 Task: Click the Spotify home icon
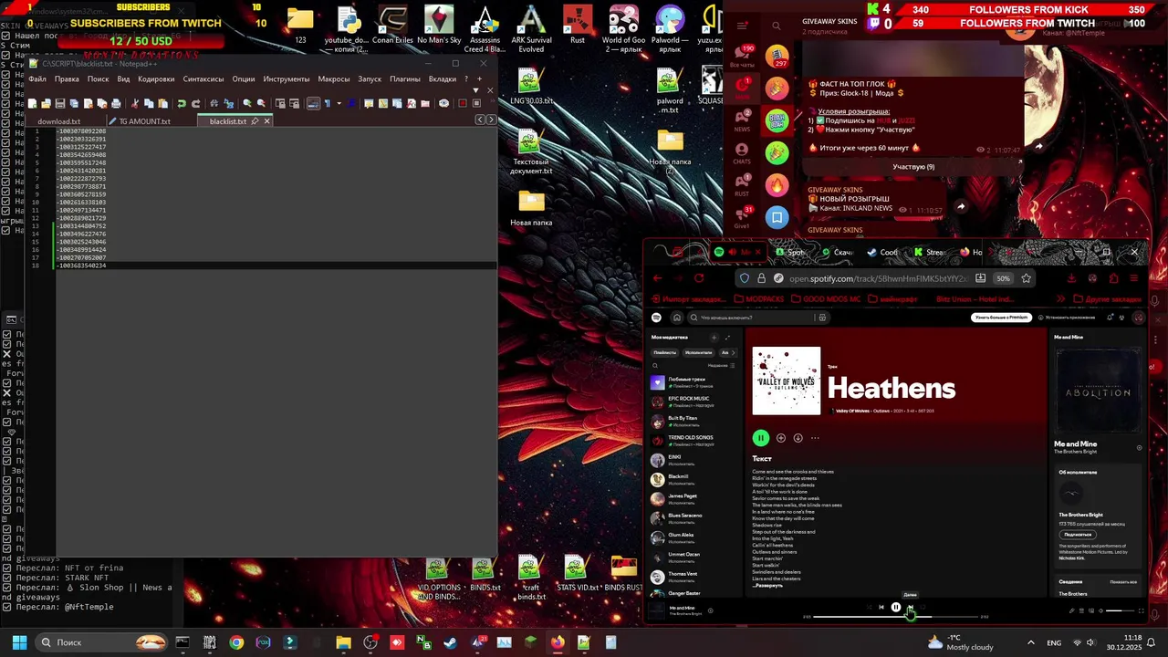click(x=677, y=318)
